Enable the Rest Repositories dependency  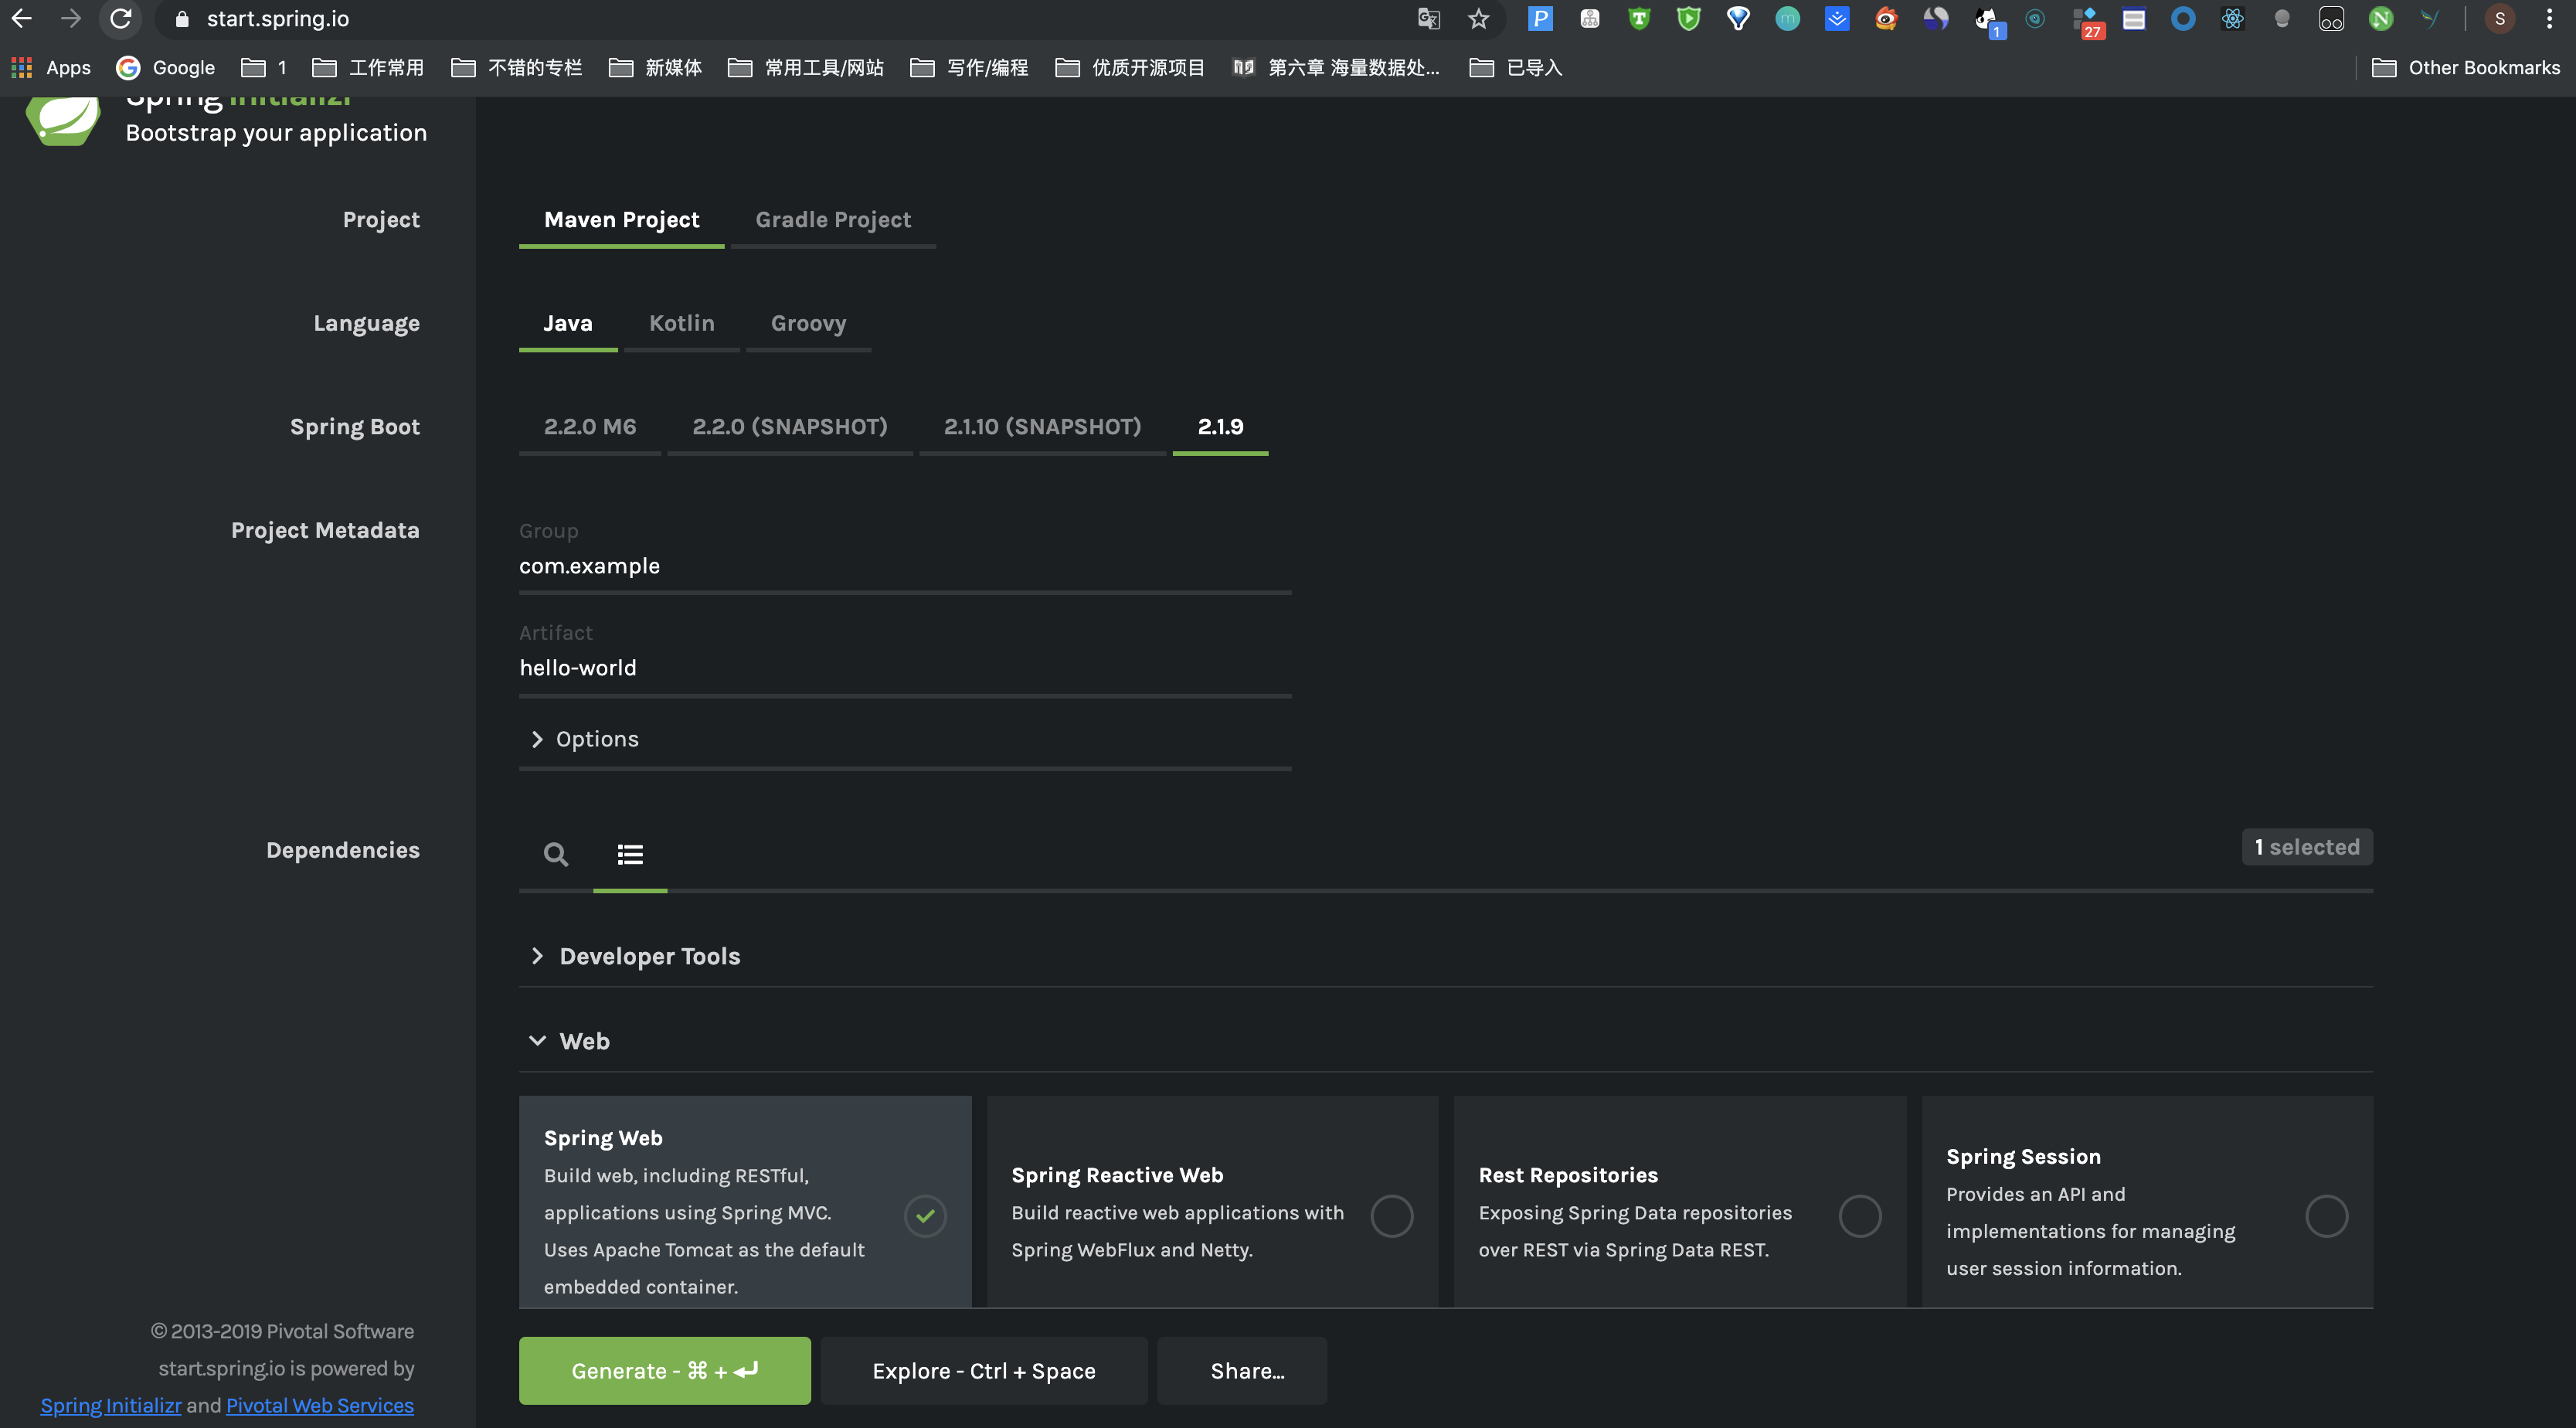click(1859, 1216)
